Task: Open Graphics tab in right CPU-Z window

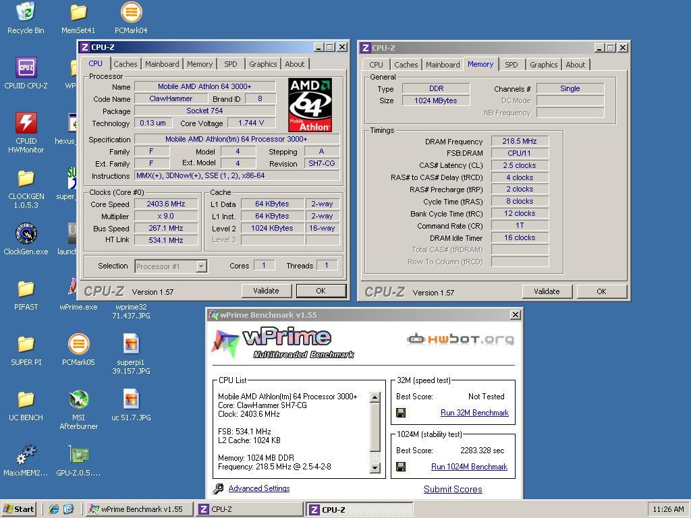Action: click(543, 65)
